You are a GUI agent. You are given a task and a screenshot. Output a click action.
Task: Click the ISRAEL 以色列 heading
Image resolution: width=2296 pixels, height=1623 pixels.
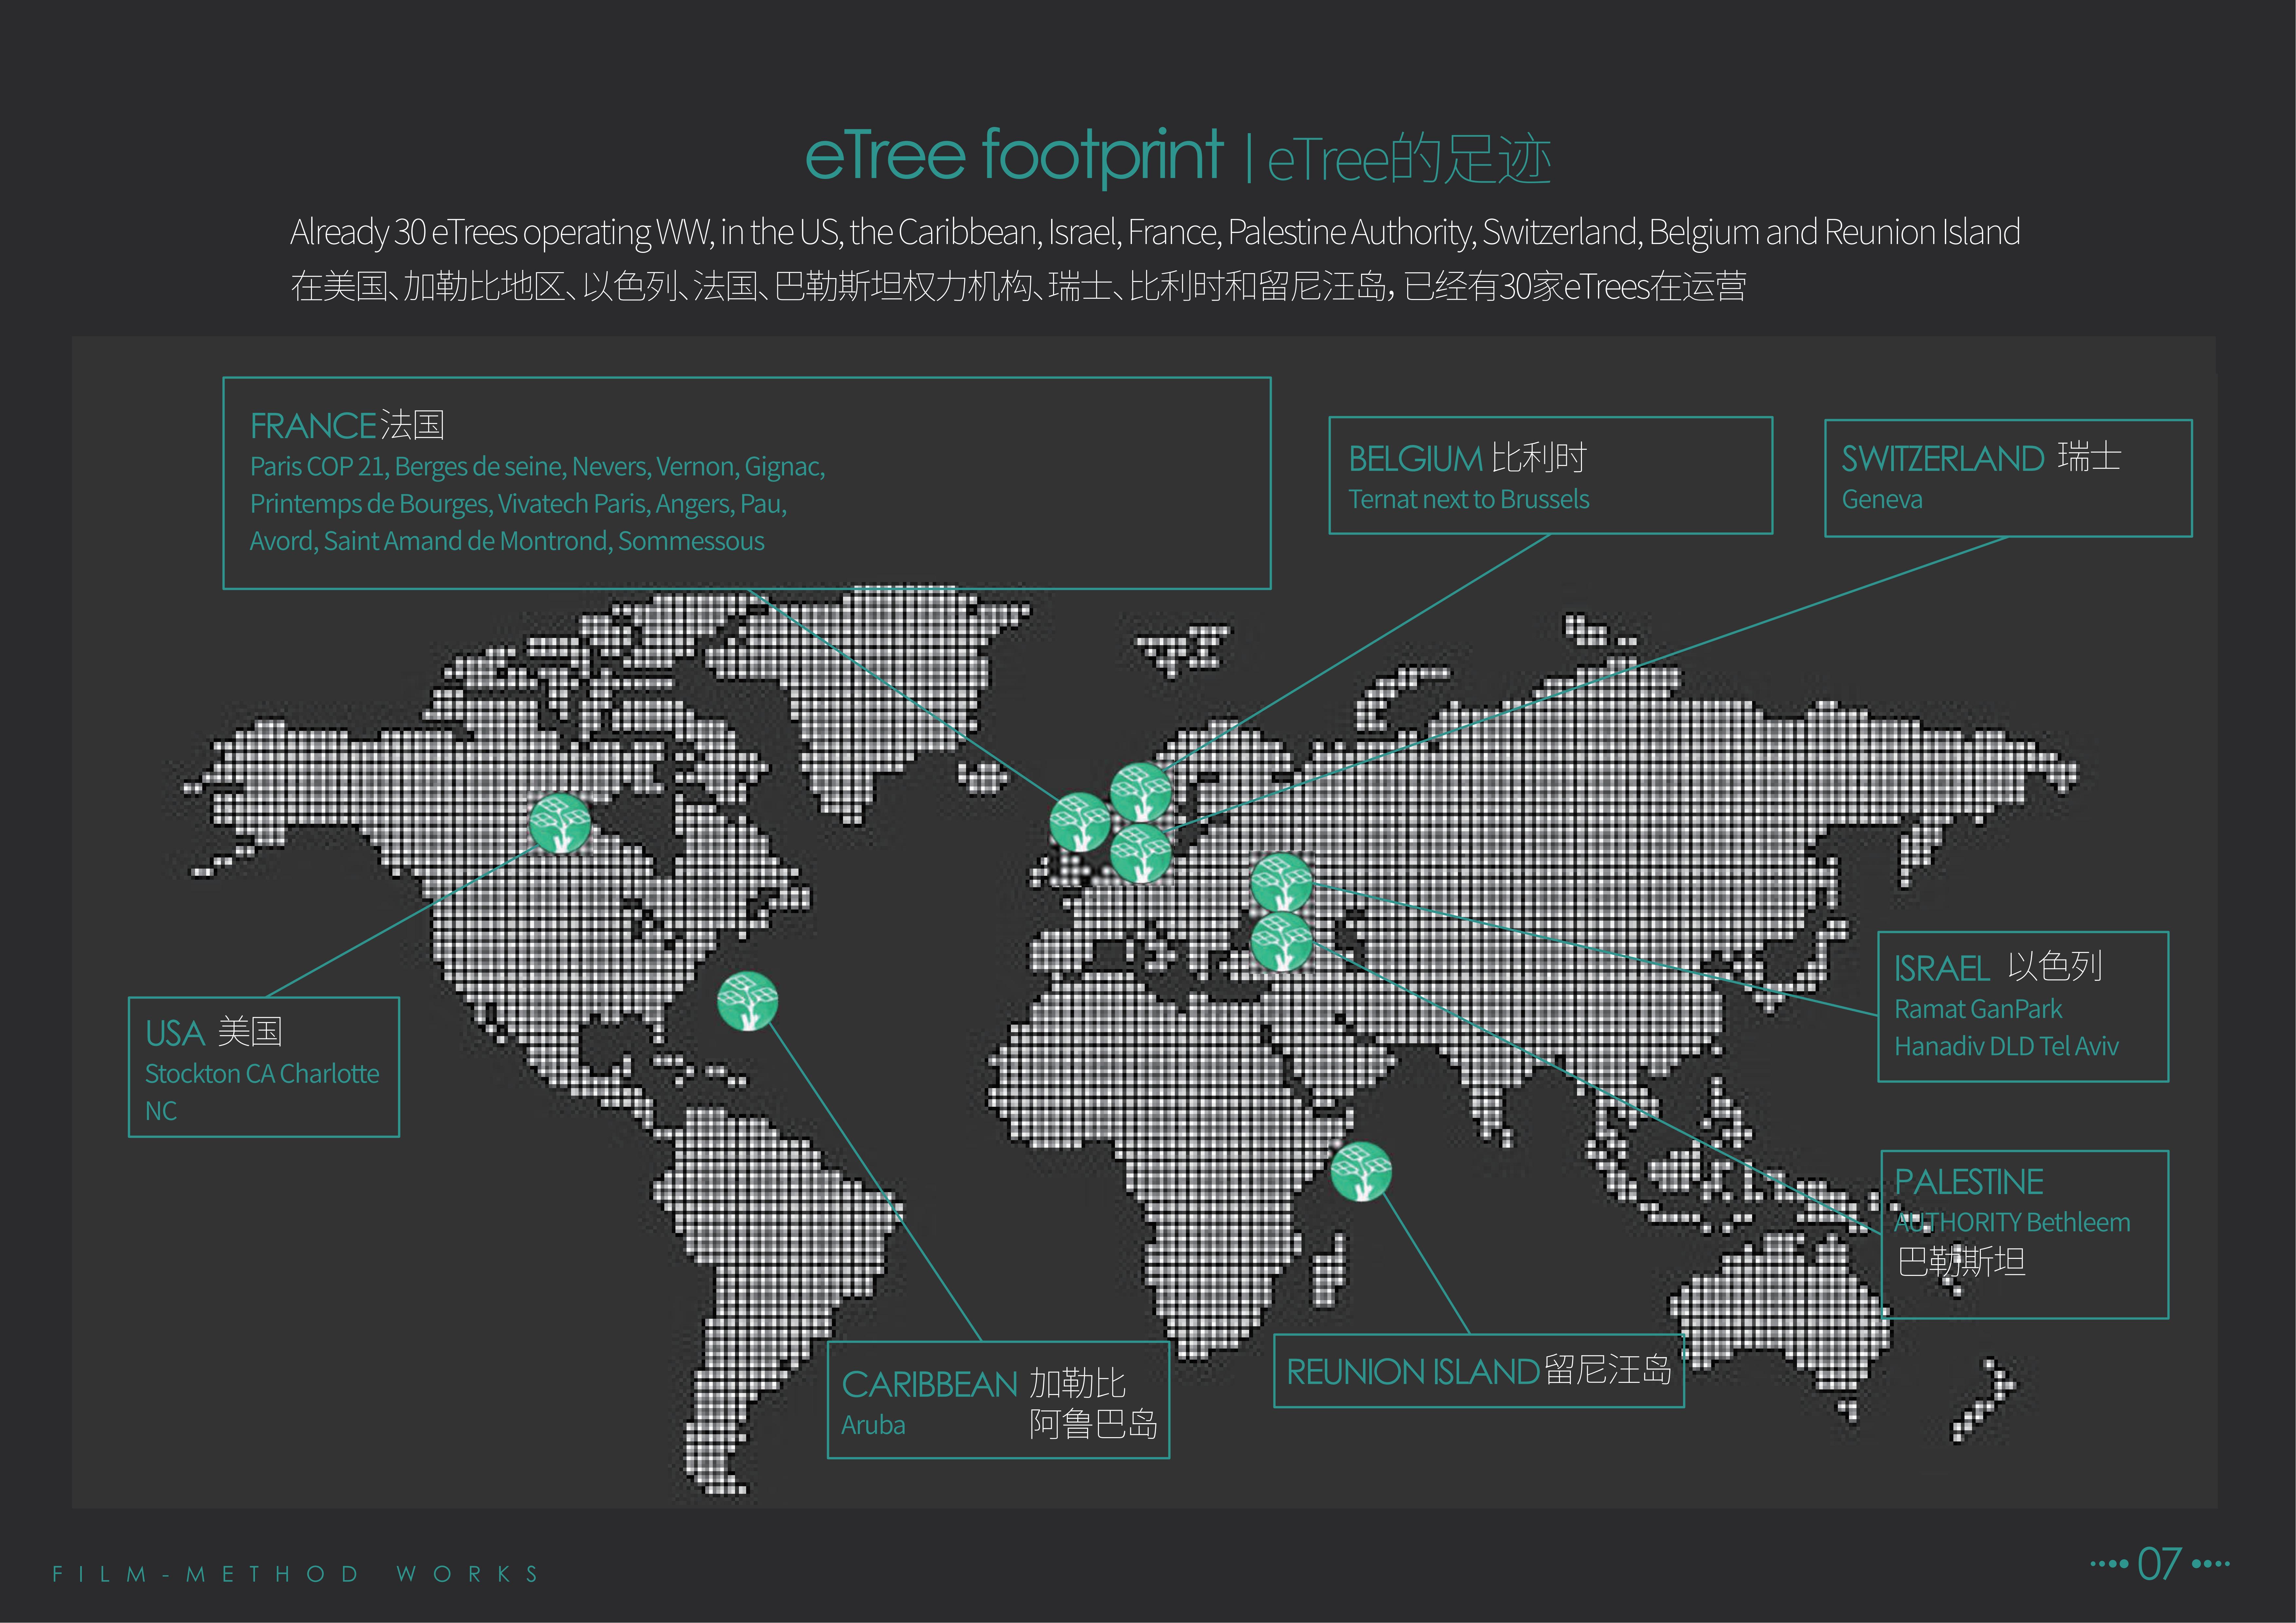coord(1998,967)
